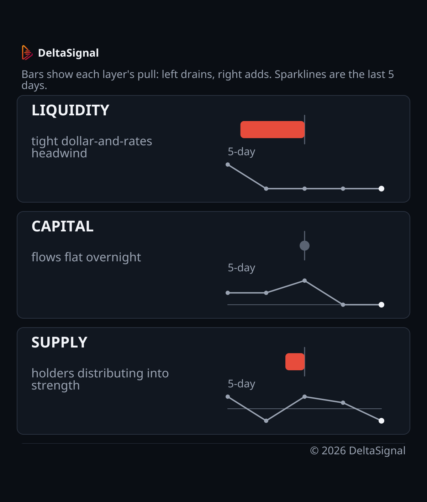427x502 pixels.
Task: Click the DeltaSignal brand name
Action: [68, 53]
